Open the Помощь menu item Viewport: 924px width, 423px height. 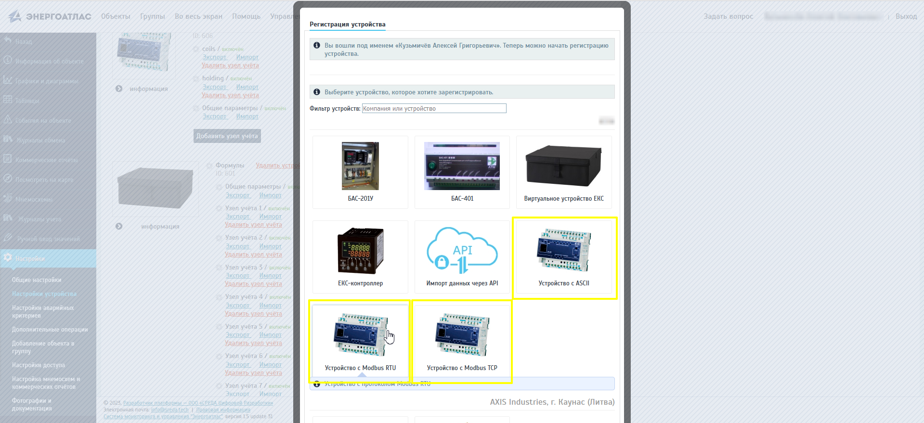(x=246, y=16)
